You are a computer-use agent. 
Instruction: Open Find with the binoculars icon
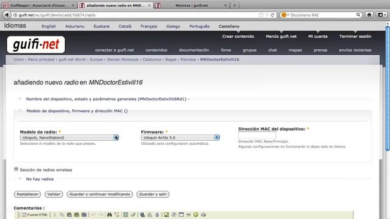(x=110, y=215)
